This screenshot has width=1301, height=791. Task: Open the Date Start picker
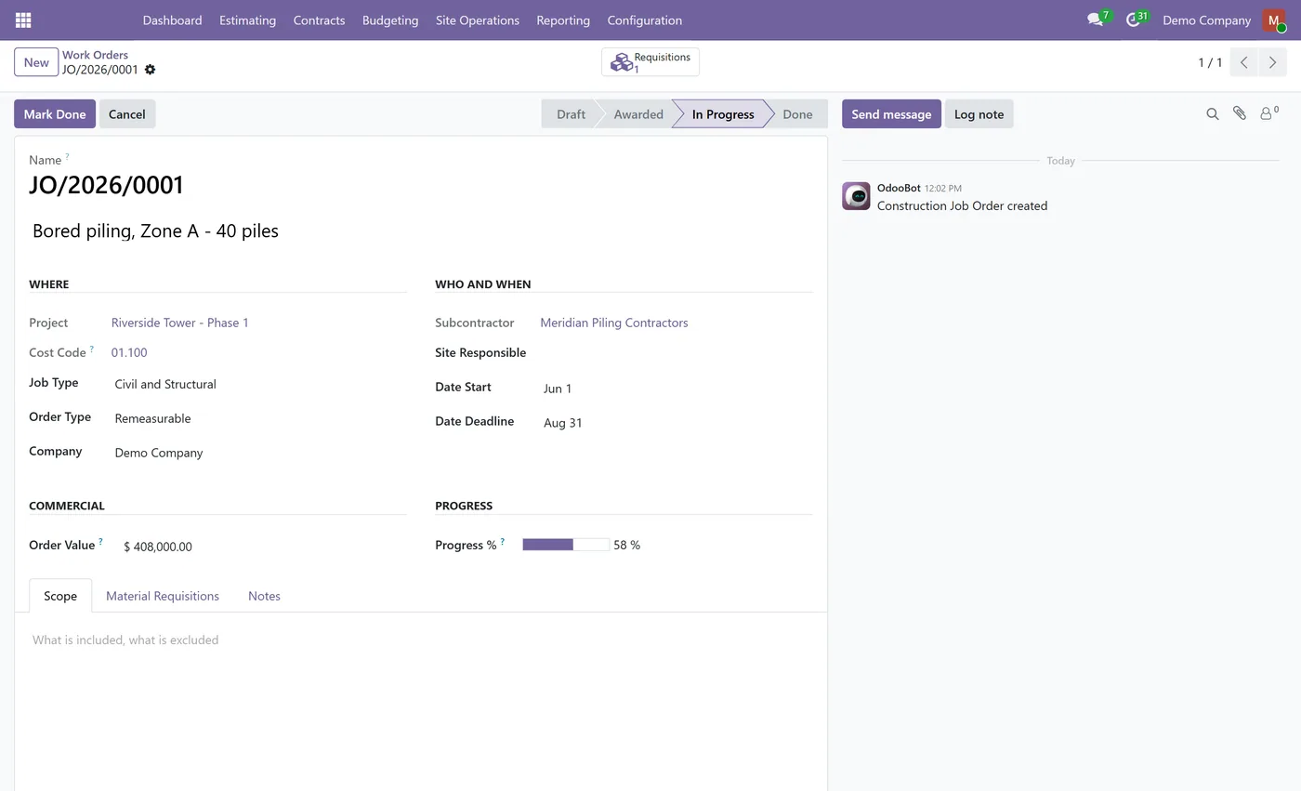pyautogui.click(x=676, y=389)
